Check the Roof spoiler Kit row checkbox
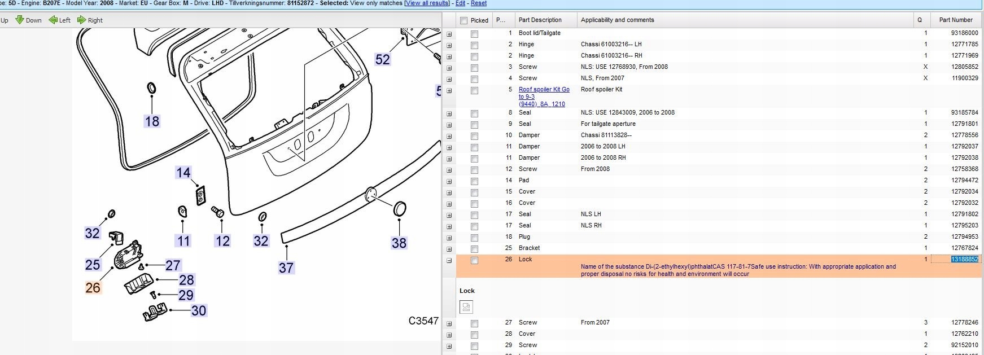 pos(474,90)
